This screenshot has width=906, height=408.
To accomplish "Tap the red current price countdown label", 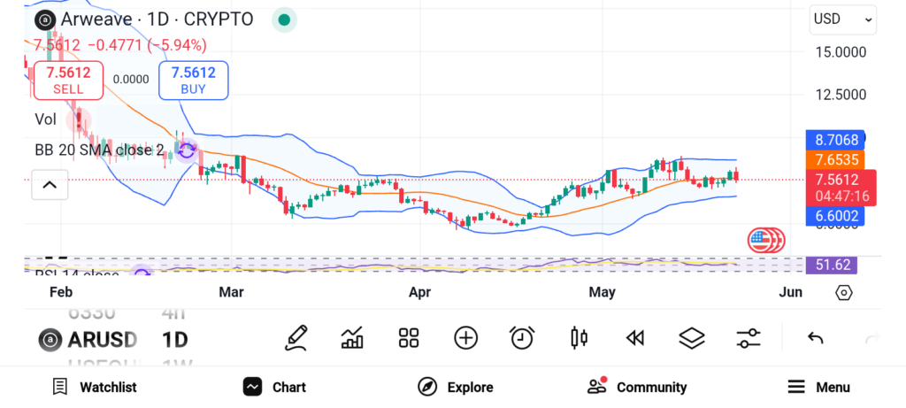I will tap(841, 188).
